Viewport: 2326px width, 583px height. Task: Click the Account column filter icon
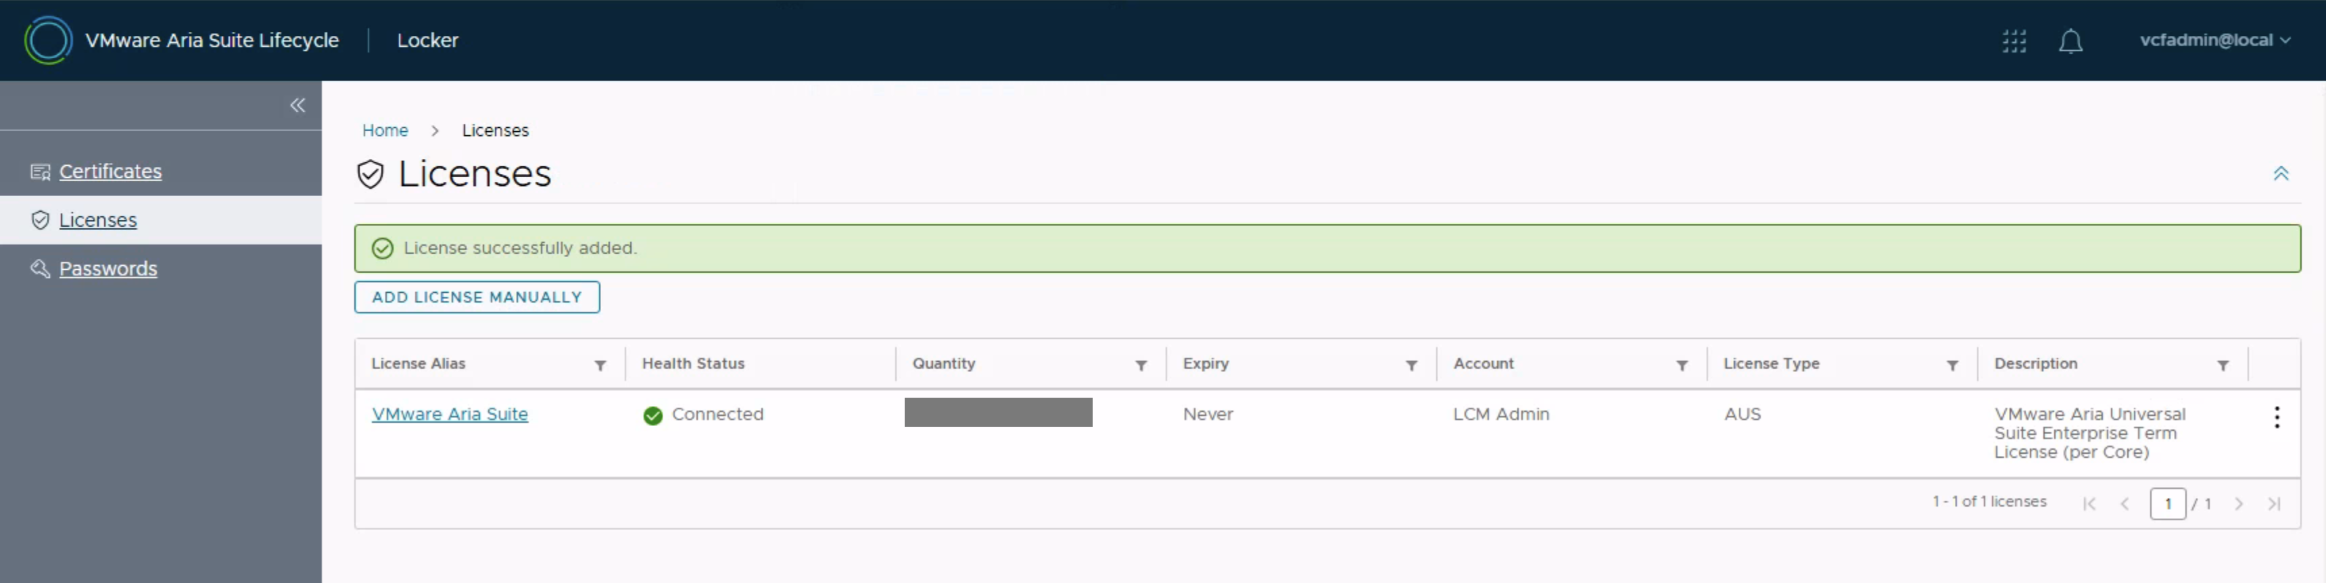[1682, 365]
